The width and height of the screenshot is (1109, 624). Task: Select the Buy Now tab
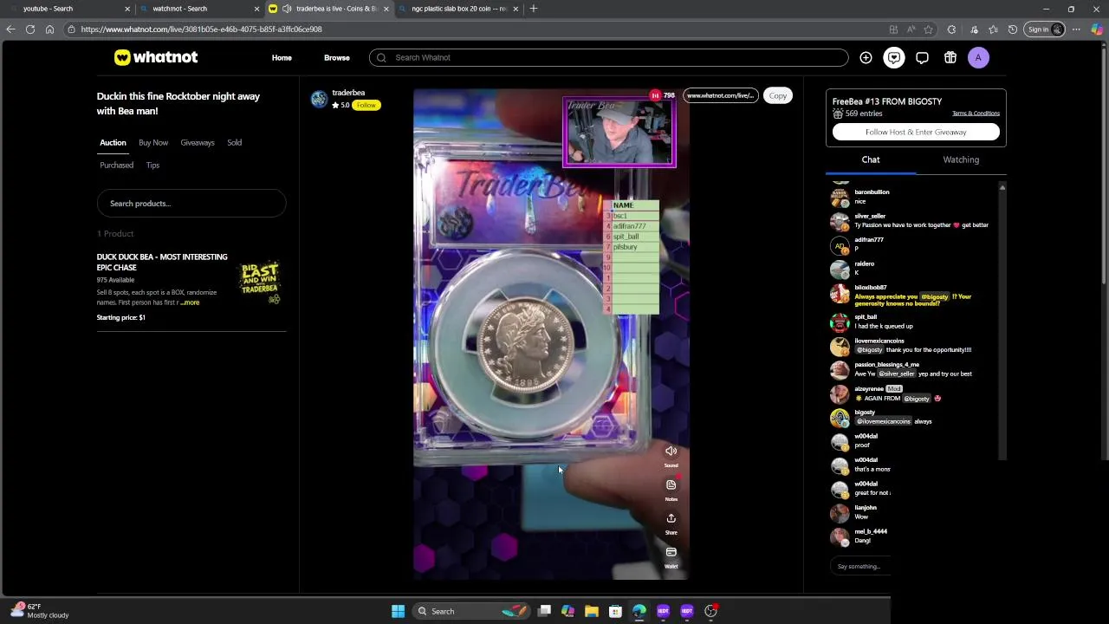(153, 142)
